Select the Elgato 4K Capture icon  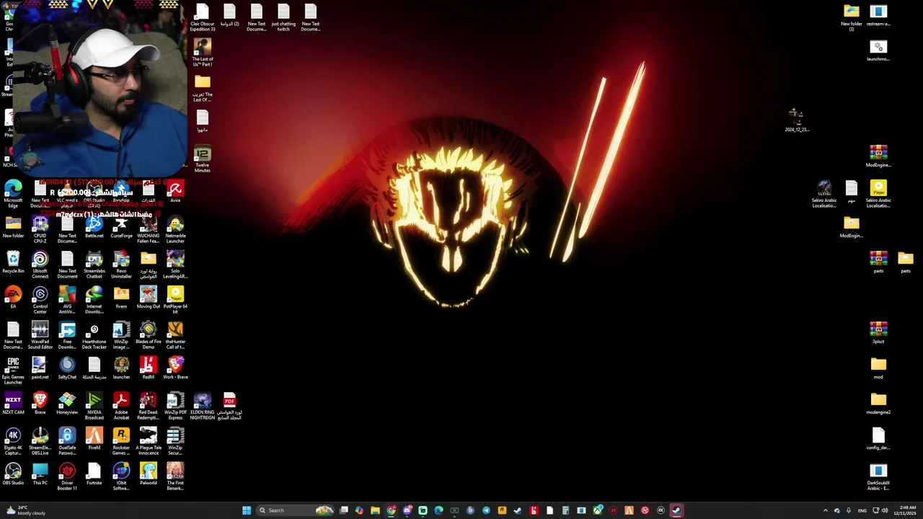pyautogui.click(x=13, y=442)
